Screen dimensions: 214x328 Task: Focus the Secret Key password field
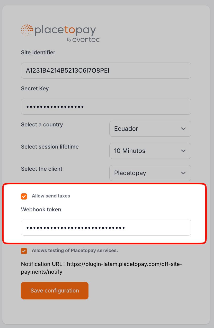[x=106, y=107]
